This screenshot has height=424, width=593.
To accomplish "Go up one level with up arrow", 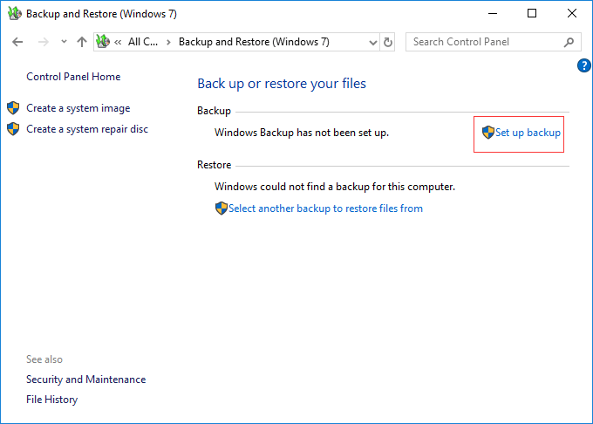I will click(x=82, y=42).
